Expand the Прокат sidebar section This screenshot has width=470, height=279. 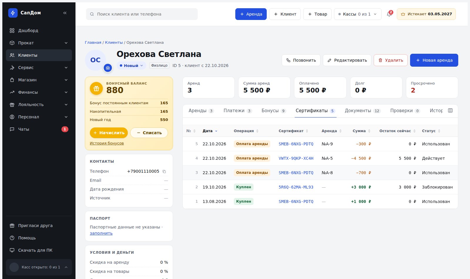point(39,43)
